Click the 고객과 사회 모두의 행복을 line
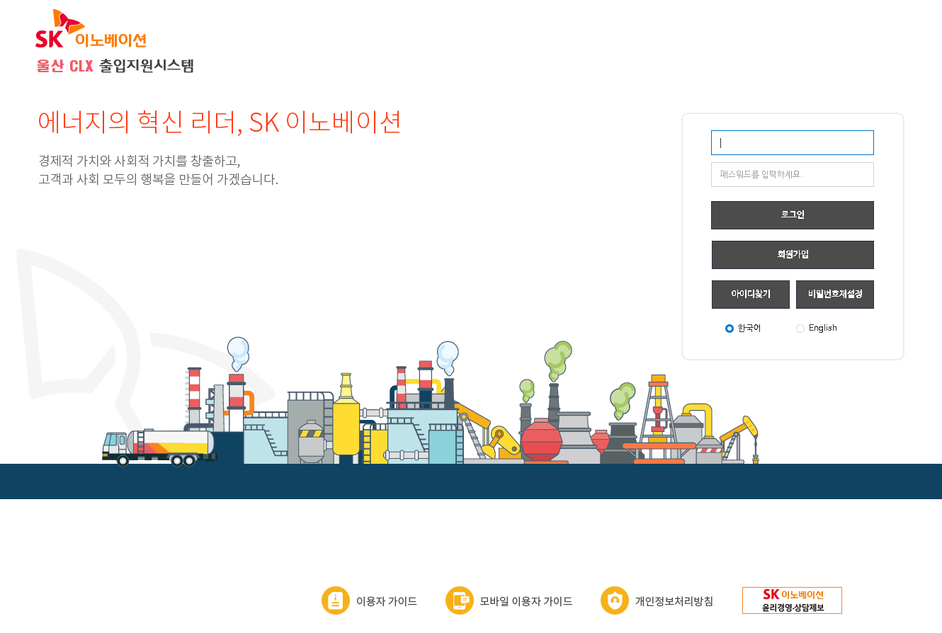942x633 pixels. [159, 179]
